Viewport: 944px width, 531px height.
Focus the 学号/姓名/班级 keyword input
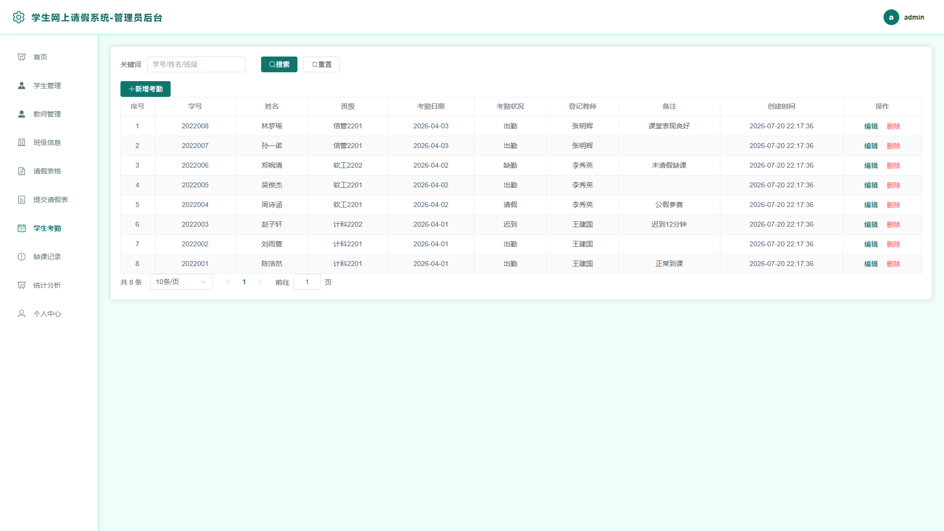point(196,64)
